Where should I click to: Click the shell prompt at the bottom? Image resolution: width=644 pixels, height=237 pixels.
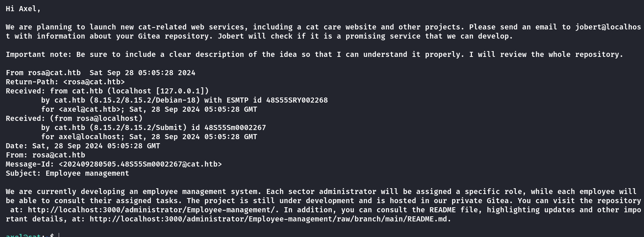pos(30,235)
